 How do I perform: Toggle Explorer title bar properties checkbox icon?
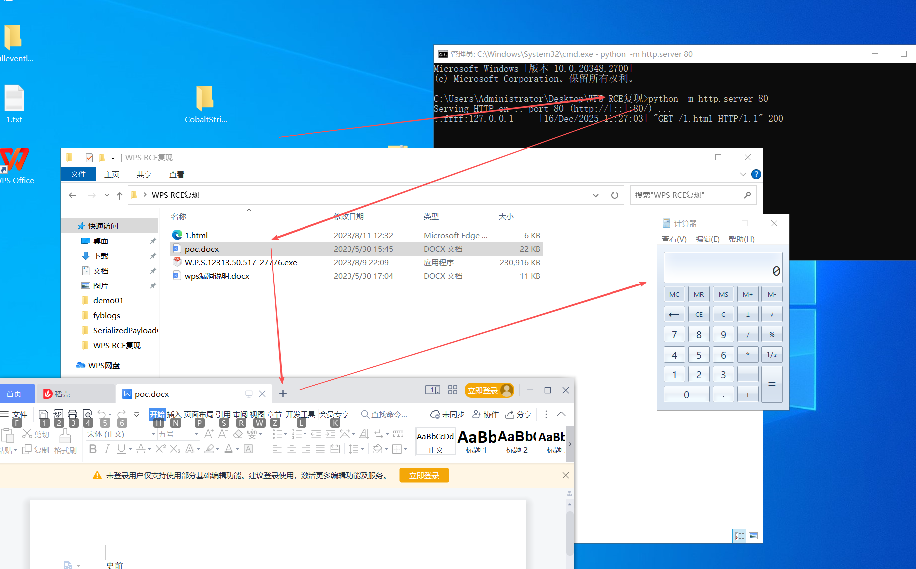point(89,158)
